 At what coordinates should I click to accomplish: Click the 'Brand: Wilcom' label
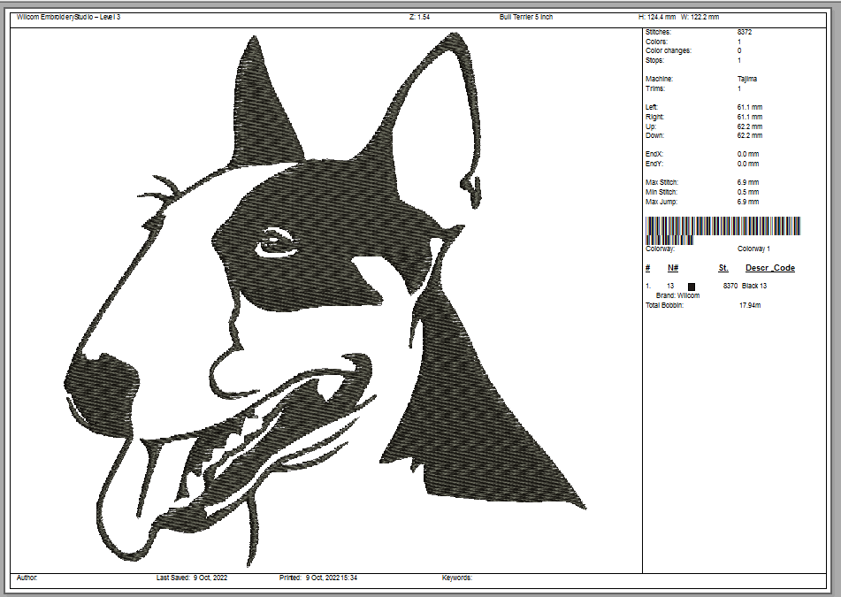point(677,295)
